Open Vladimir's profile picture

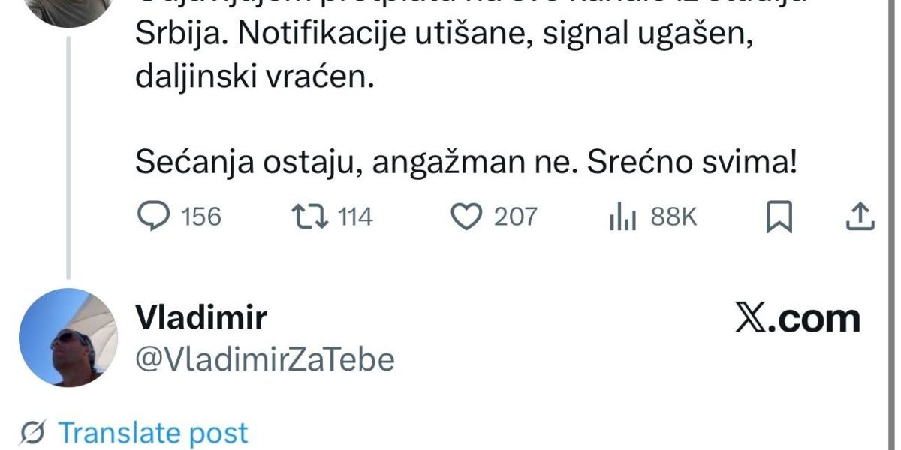68,337
